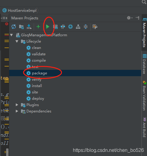
Task: Toggle Skip Tests mode lightning icon
Action: click(x=70, y=27)
